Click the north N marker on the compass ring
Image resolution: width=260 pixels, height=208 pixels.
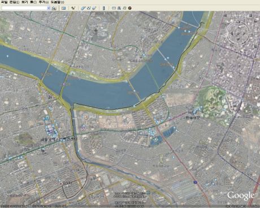click(238, 22)
